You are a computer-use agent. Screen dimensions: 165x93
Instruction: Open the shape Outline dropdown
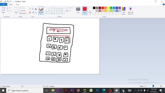click(x=70, y=8)
